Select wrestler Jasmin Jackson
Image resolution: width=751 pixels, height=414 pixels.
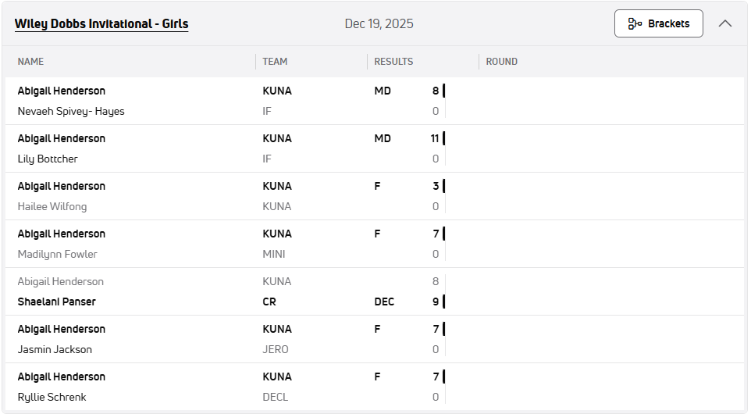(x=55, y=349)
